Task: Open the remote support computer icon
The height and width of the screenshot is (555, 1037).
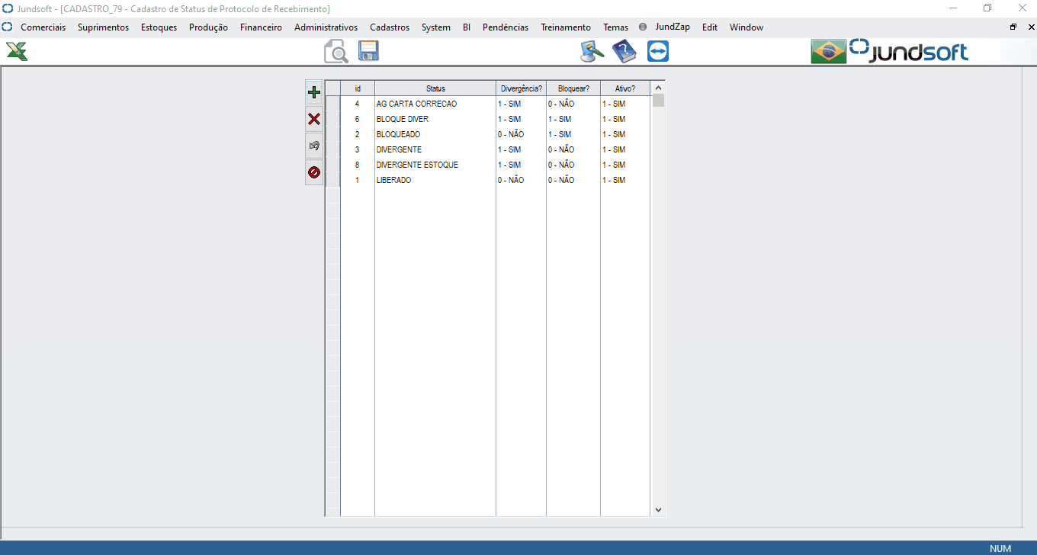Action: pyautogui.click(x=592, y=51)
